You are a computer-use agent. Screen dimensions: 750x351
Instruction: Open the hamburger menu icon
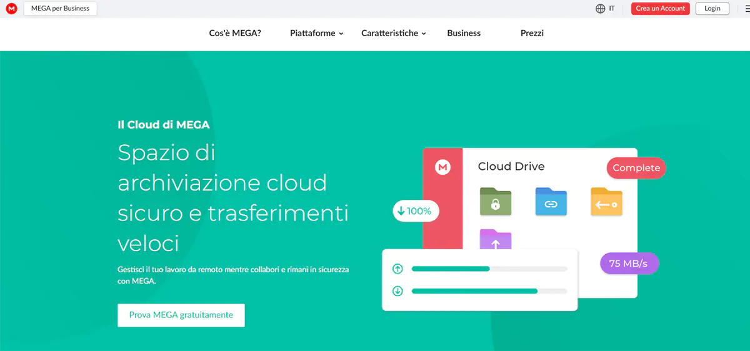pyautogui.click(x=747, y=9)
